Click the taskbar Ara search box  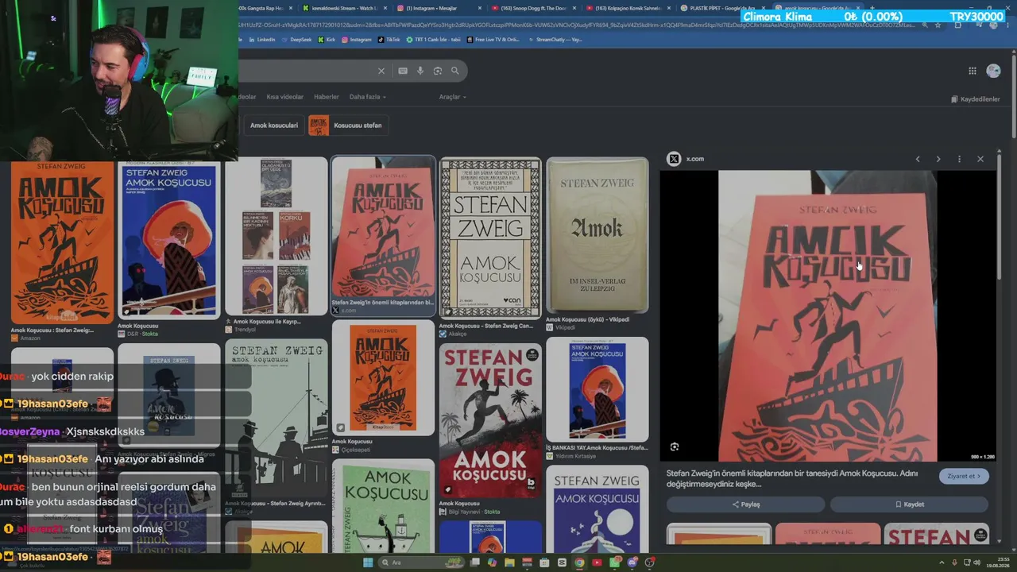pos(420,562)
